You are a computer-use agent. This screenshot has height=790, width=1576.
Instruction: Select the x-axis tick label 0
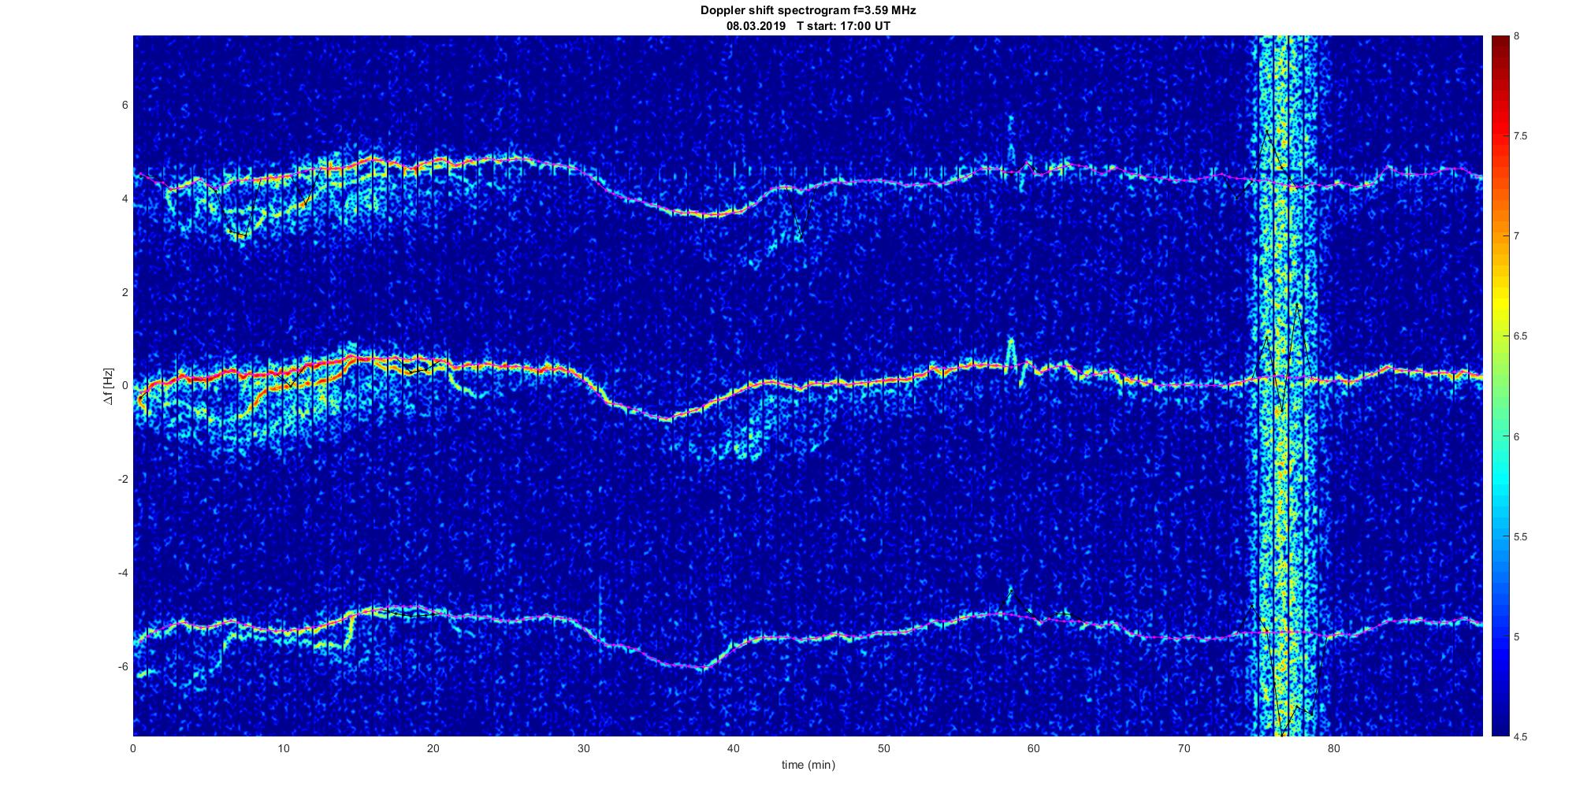point(133,748)
